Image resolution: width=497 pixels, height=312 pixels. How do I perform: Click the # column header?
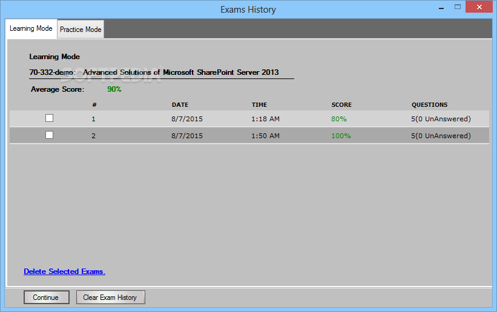point(94,105)
